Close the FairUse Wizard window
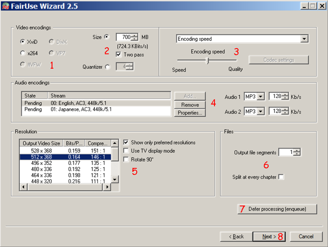The height and width of the screenshot is (247, 328). click(x=322, y=6)
